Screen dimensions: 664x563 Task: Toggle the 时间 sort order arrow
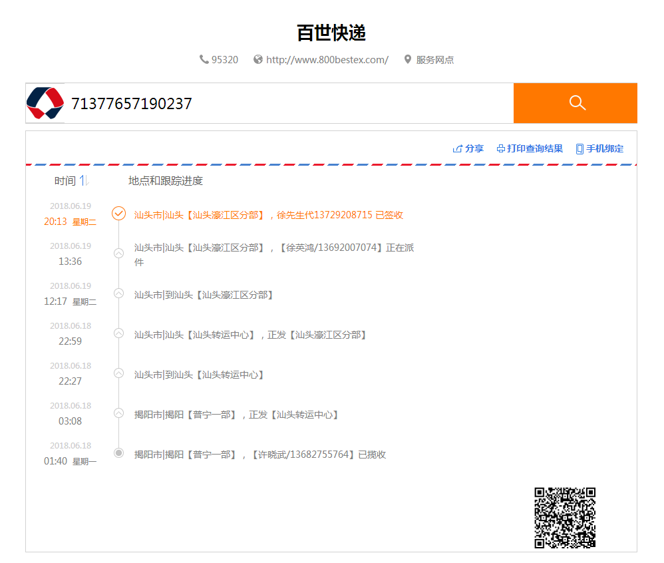click(84, 181)
